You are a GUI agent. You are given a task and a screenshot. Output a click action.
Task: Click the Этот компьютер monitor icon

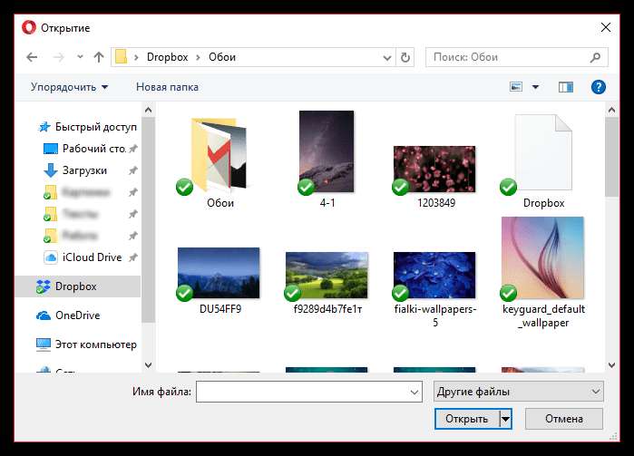[x=44, y=344]
